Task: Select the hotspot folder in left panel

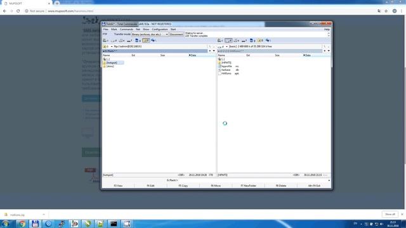Action: (x=112, y=63)
